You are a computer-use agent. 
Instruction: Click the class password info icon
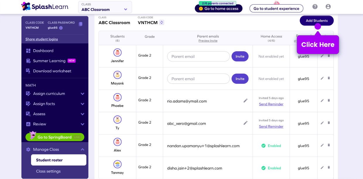click(61, 28)
